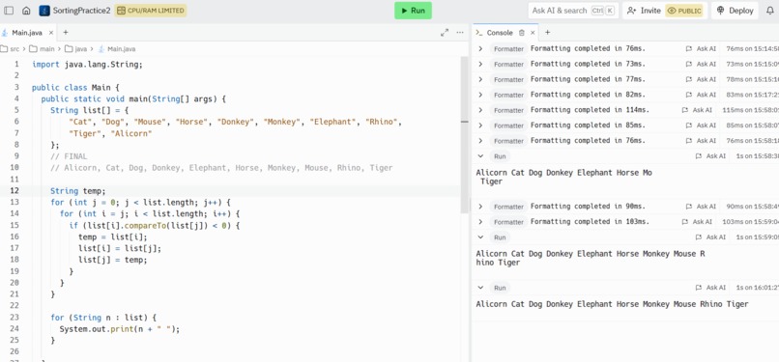
Task: Click 'compareTo' in the if statement
Action: tap(144, 226)
